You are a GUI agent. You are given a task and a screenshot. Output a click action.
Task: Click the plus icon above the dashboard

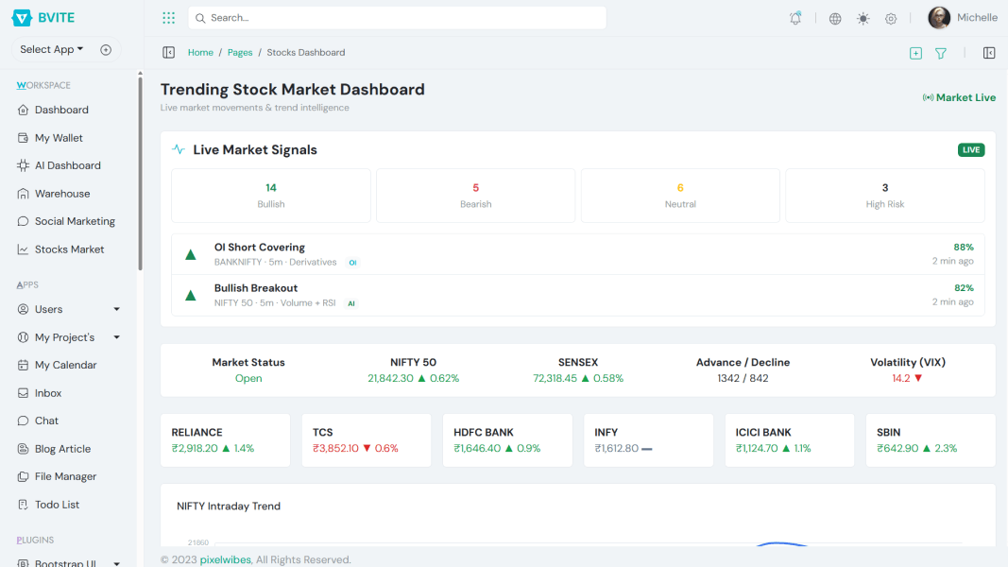pyautogui.click(x=915, y=53)
